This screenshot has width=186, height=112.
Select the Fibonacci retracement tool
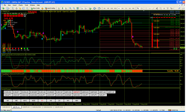(160, 8)
